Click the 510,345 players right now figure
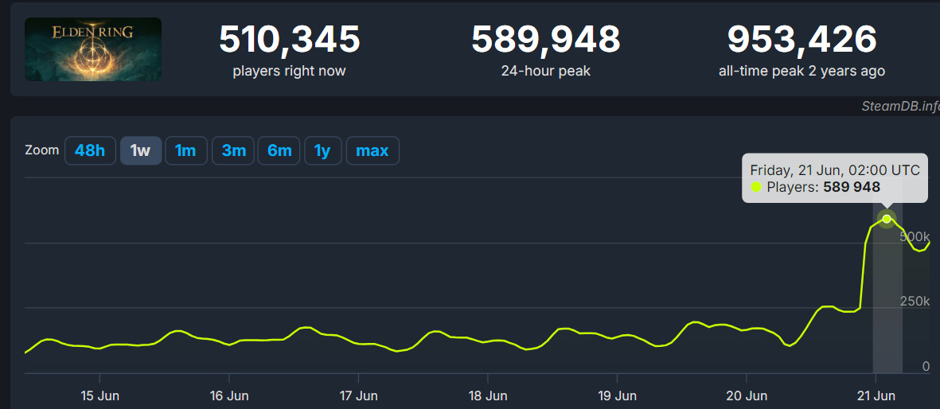 tap(289, 39)
